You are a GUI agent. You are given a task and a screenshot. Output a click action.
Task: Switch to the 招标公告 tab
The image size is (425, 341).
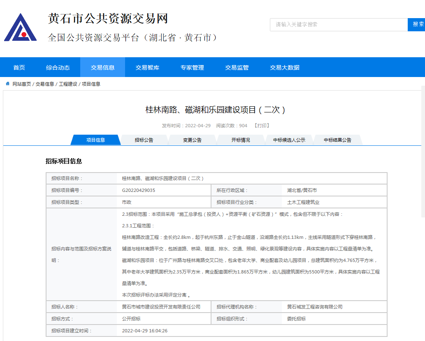click(144, 140)
